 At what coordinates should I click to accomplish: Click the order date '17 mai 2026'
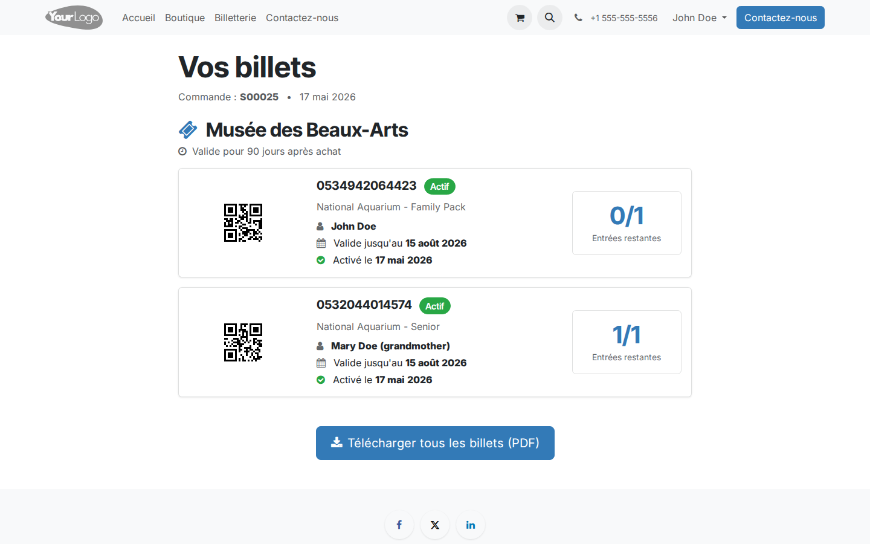[x=327, y=97]
